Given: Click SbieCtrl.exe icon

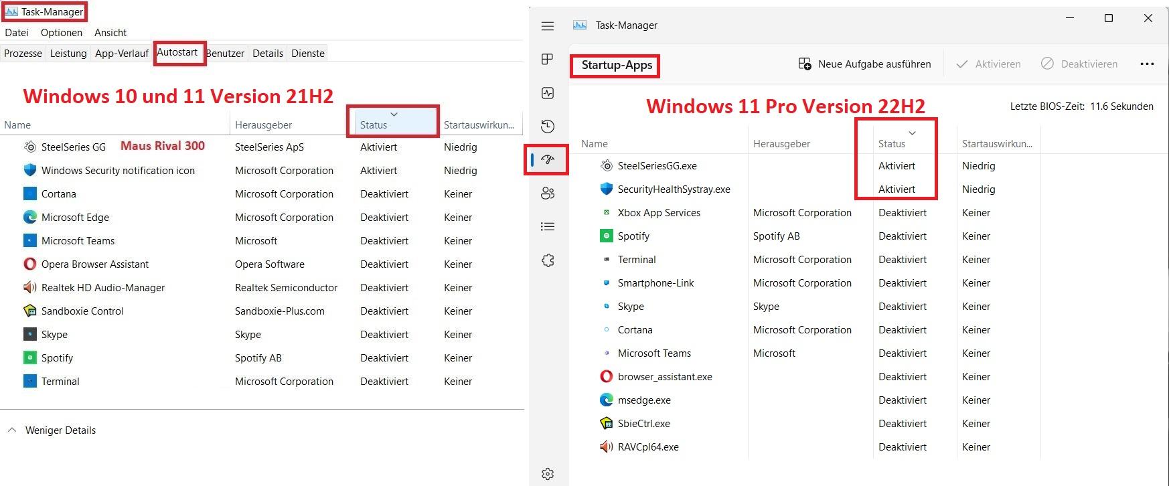Looking at the screenshot, I should point(607,423).
